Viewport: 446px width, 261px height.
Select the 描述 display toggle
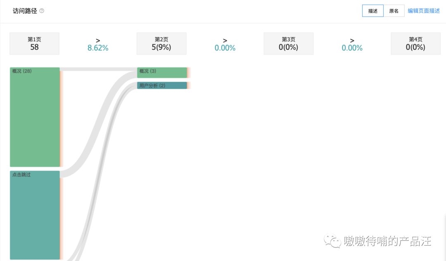(x=372, y=11)
